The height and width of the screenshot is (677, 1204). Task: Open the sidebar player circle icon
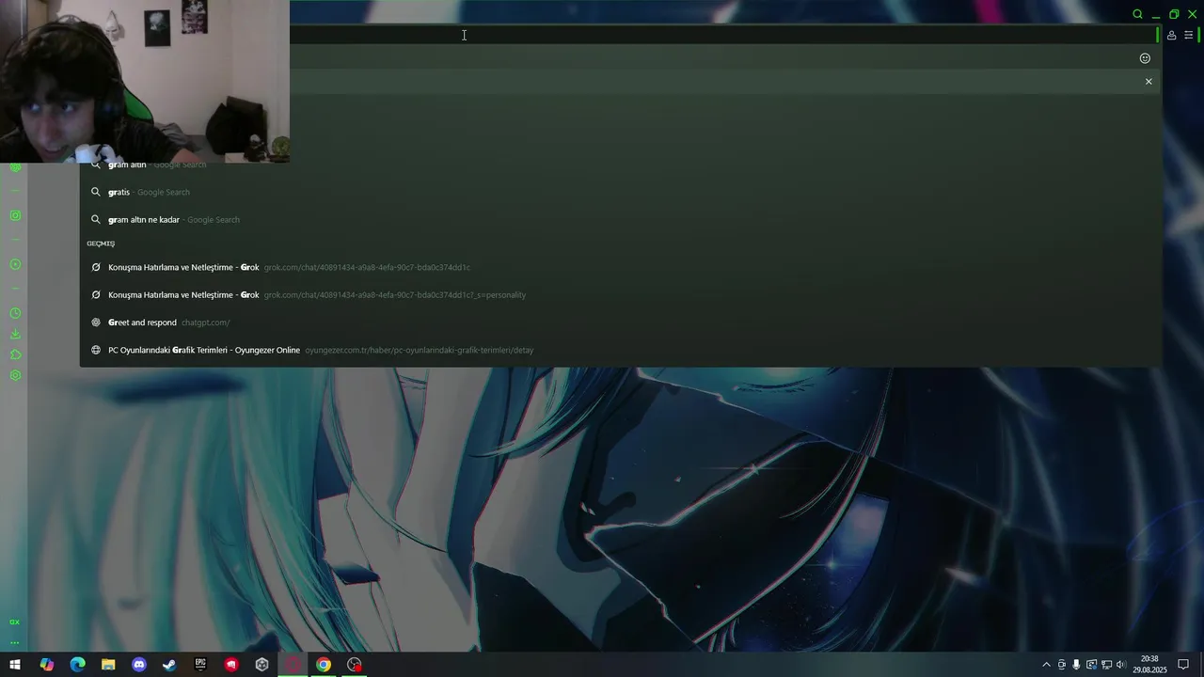coord(15,264)
